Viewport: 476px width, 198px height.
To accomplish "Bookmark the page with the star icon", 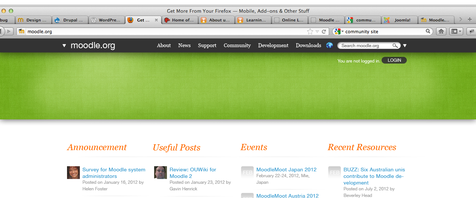I will pos(310,31).
